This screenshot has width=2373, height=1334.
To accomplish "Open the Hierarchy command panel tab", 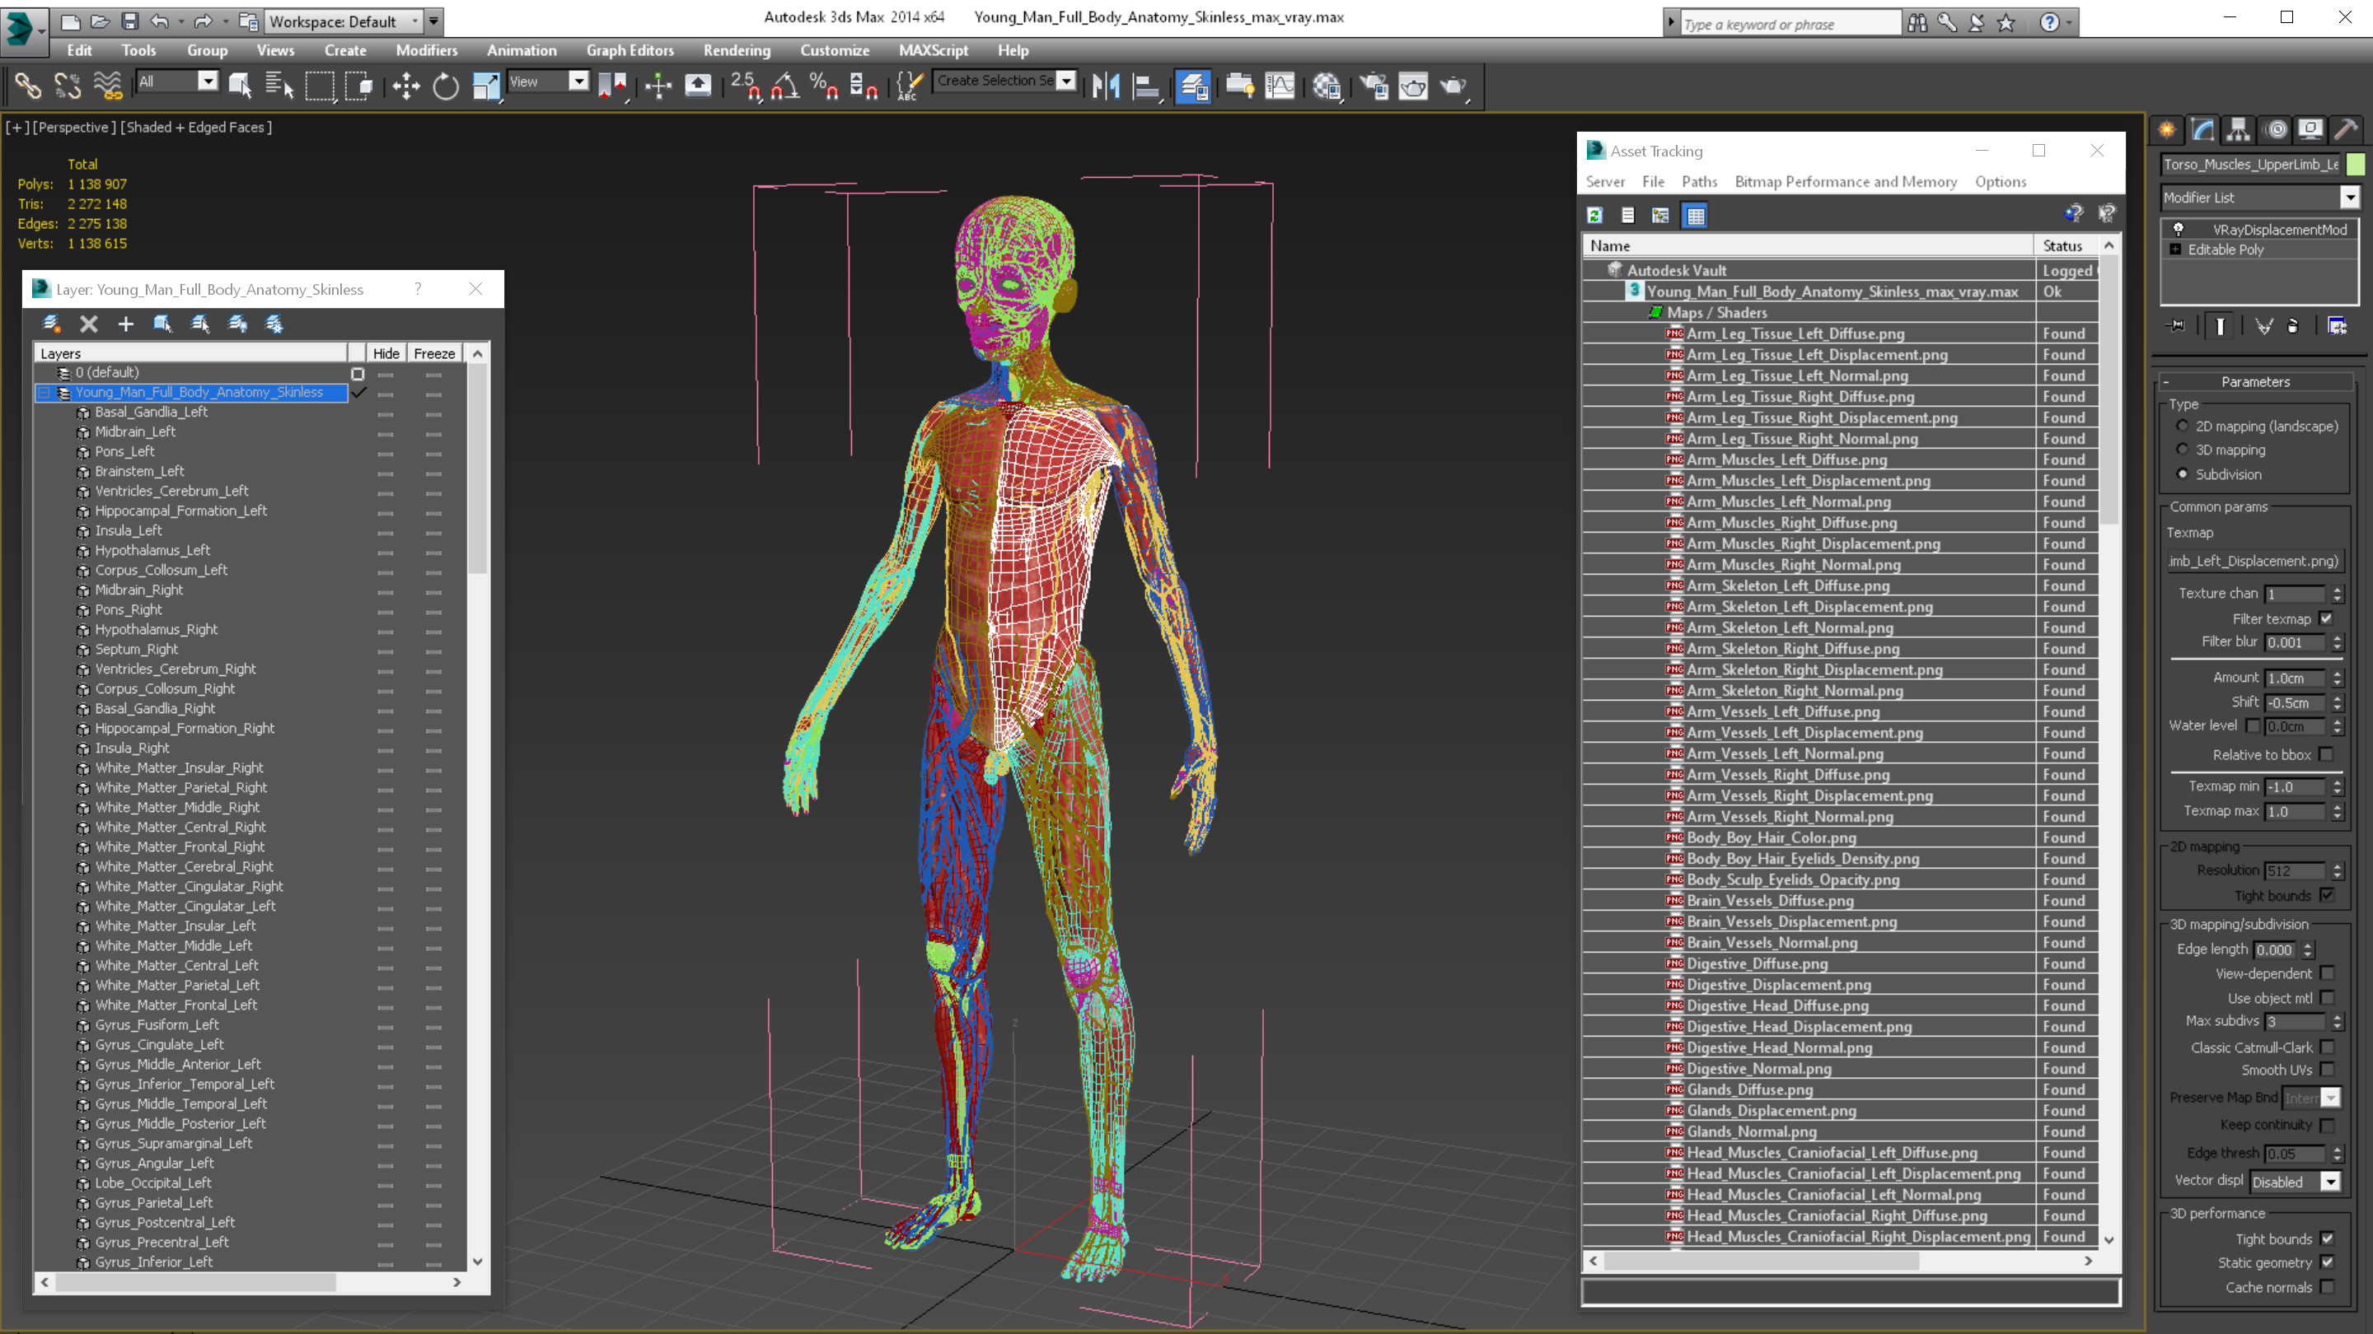I will (2239, 130).
